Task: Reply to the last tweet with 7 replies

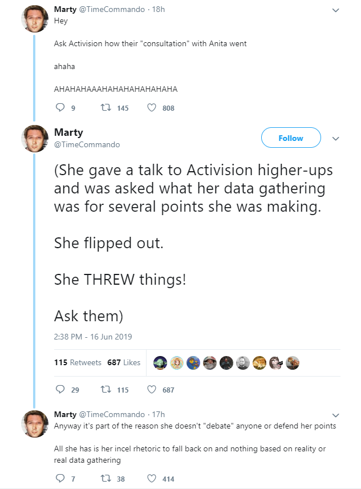Action: point(60,478)
